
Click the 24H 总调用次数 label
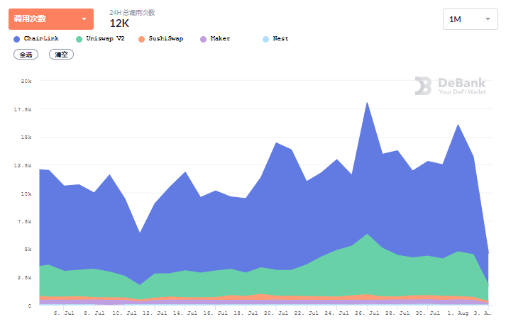(x=132, y=13)
